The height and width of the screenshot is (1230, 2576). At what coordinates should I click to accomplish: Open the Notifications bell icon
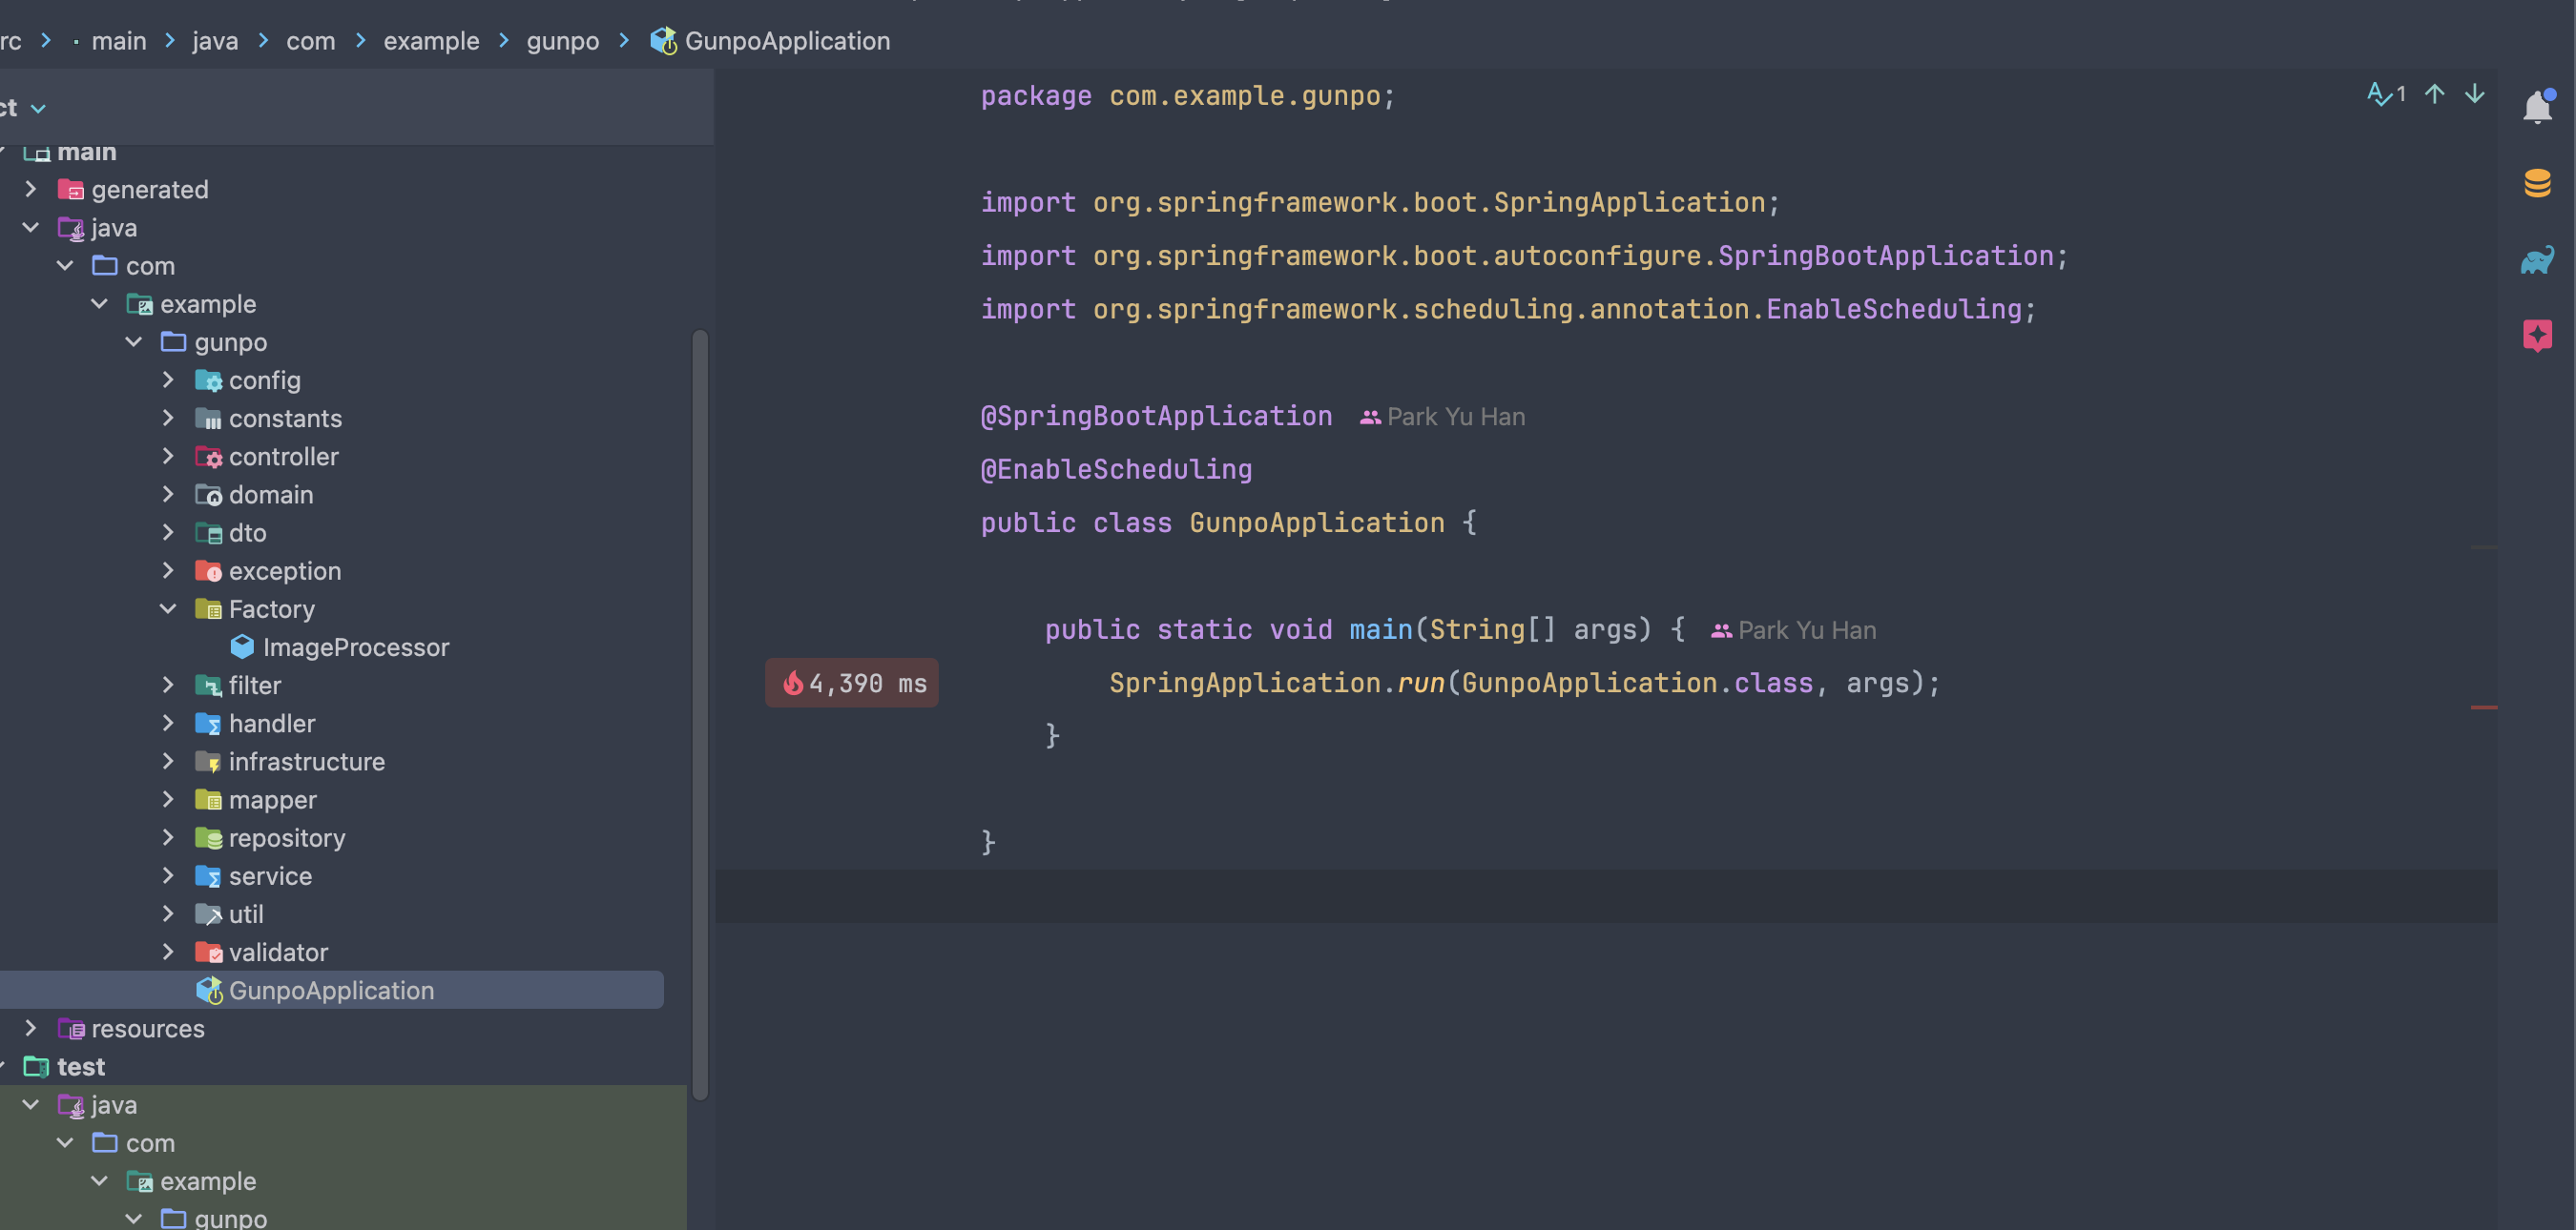click(x=2538, y=107)
